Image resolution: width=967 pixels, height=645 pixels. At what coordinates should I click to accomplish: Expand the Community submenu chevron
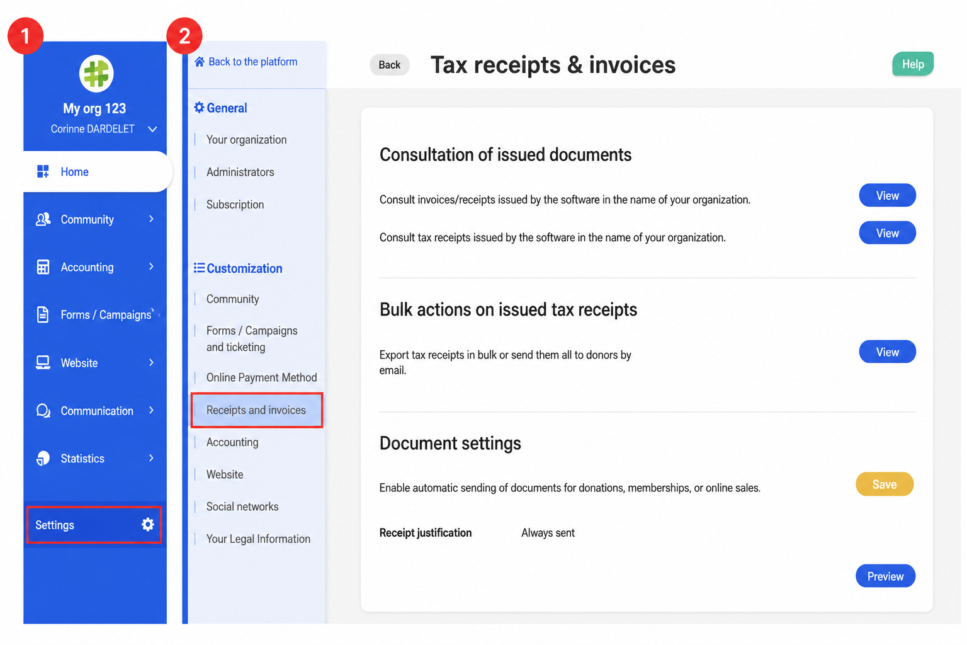[x=151, y=219]
